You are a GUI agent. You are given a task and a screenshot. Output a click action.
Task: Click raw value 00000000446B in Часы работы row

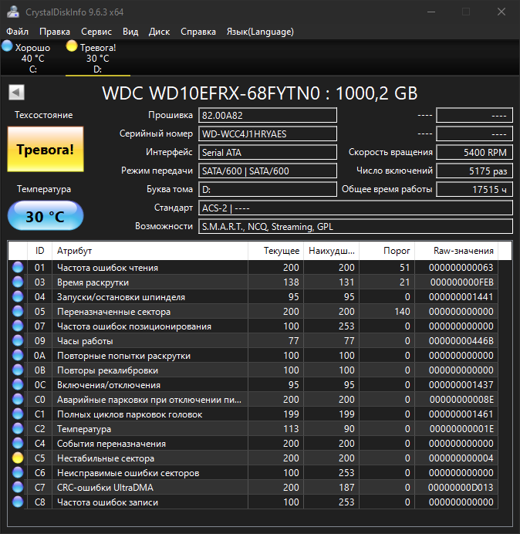(x=461, y=340)
